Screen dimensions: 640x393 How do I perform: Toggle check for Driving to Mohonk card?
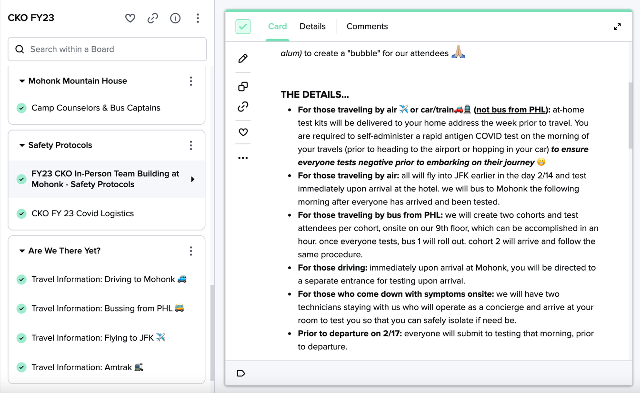click(21, 280)
